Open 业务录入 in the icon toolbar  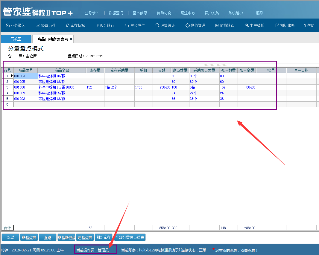click(x=15, y=26)
